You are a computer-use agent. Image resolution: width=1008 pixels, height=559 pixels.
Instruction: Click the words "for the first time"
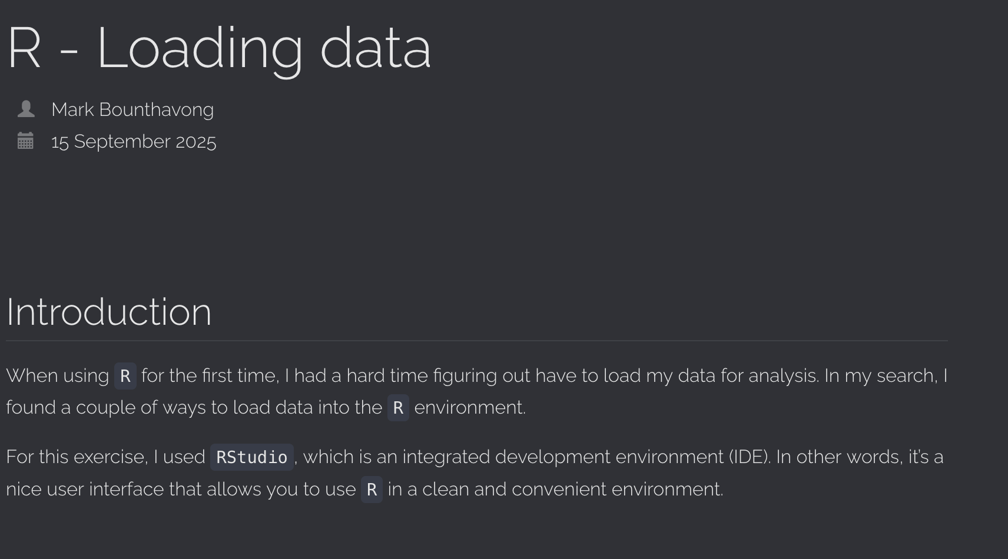210,376
